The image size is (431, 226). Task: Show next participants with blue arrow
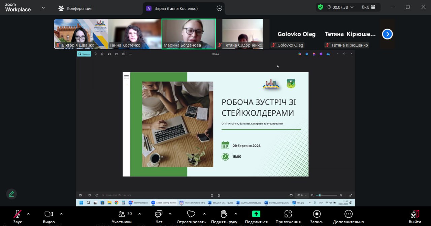point(387,34)
